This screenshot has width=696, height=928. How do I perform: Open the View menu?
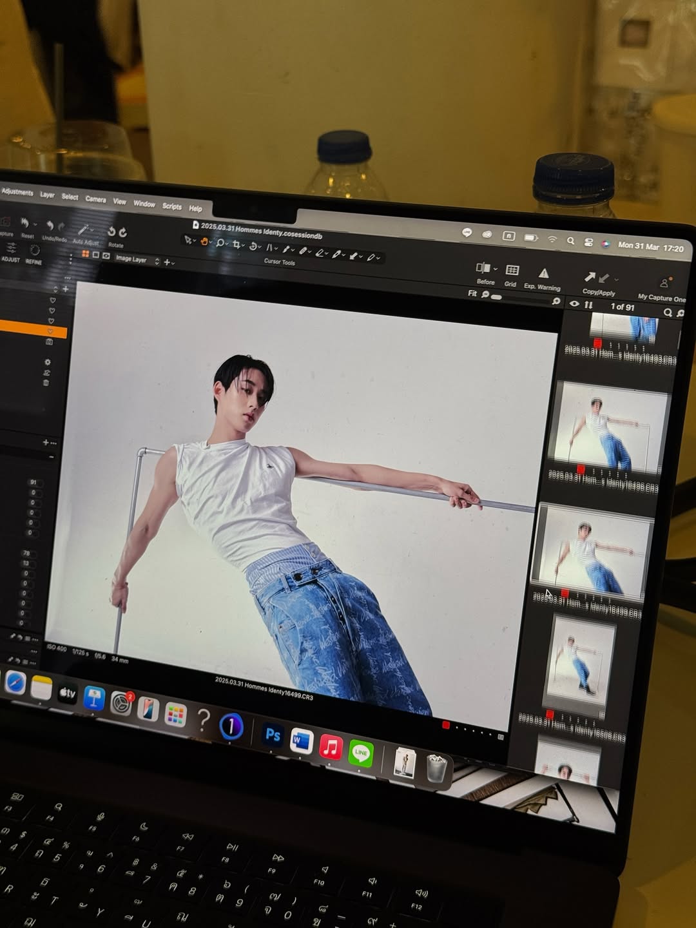tap(120, 202)
